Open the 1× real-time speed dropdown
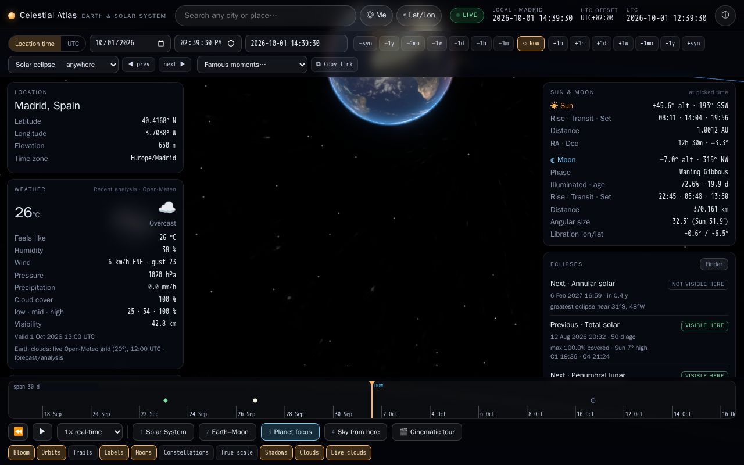 [90, 432]
